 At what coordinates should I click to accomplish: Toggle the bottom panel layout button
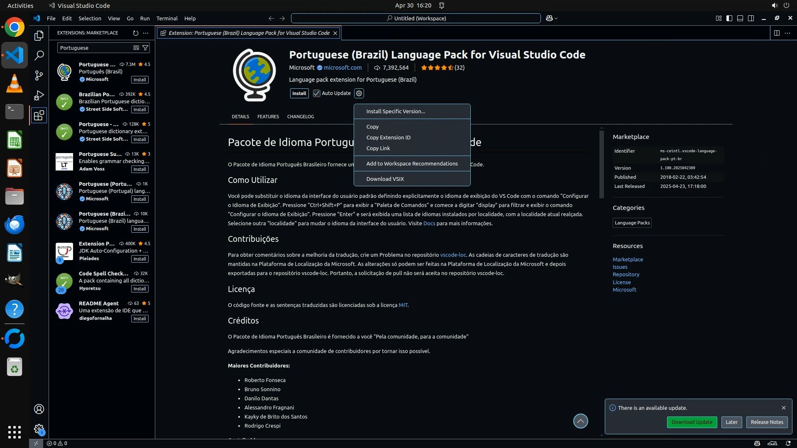click(x=740, y=18)
